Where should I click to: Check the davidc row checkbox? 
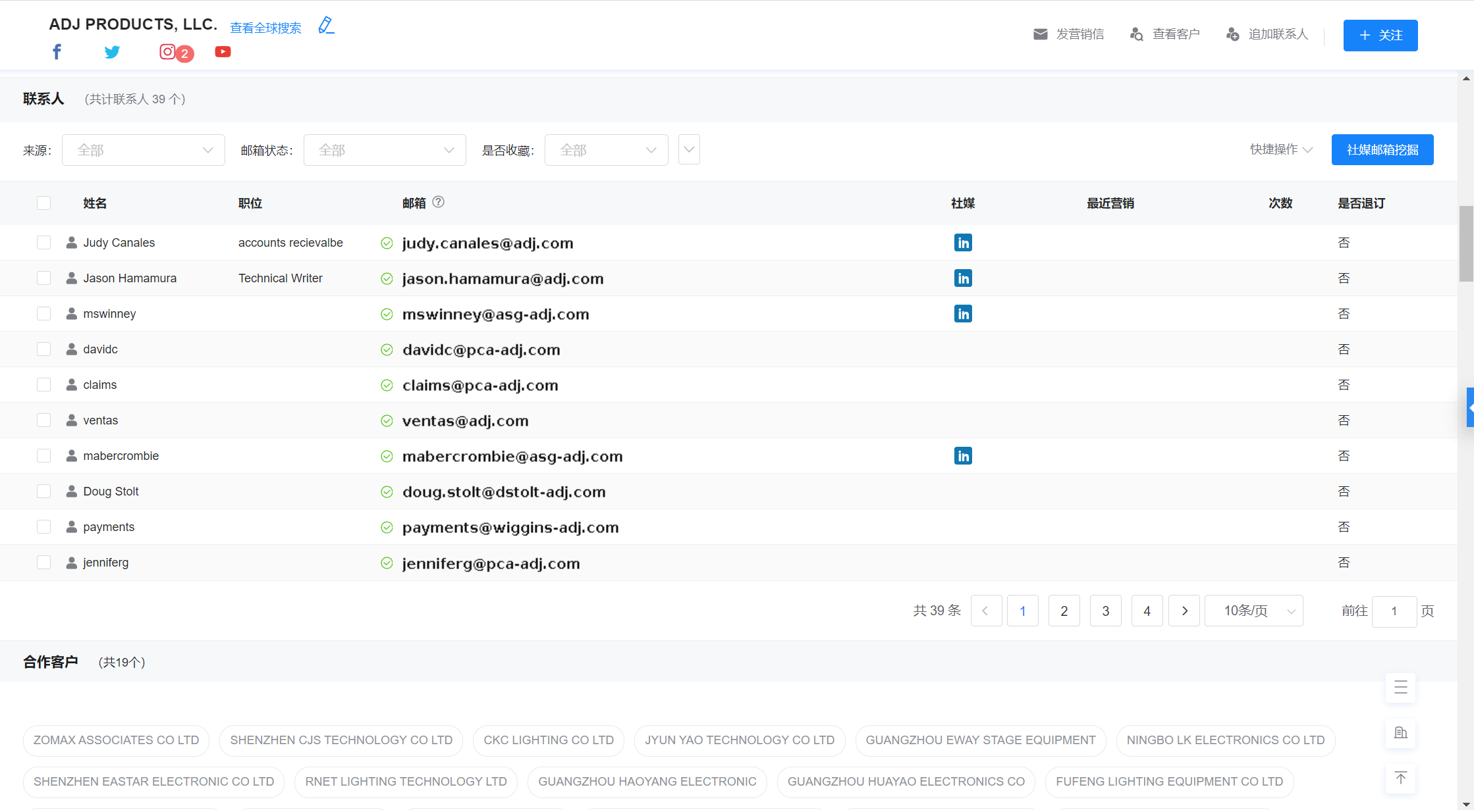click(x=44, y=349)
